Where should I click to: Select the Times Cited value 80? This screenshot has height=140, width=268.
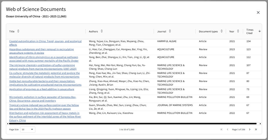pos(248,81)
